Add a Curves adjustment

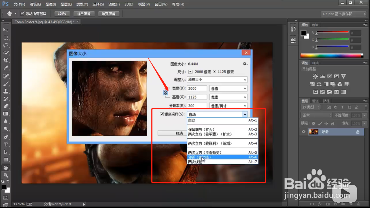(330, 76)
